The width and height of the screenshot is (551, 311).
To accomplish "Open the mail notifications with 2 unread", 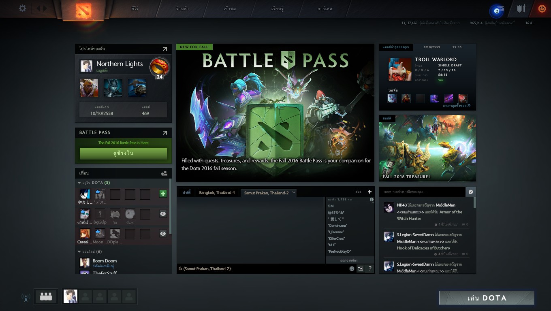I will [497, 11].
